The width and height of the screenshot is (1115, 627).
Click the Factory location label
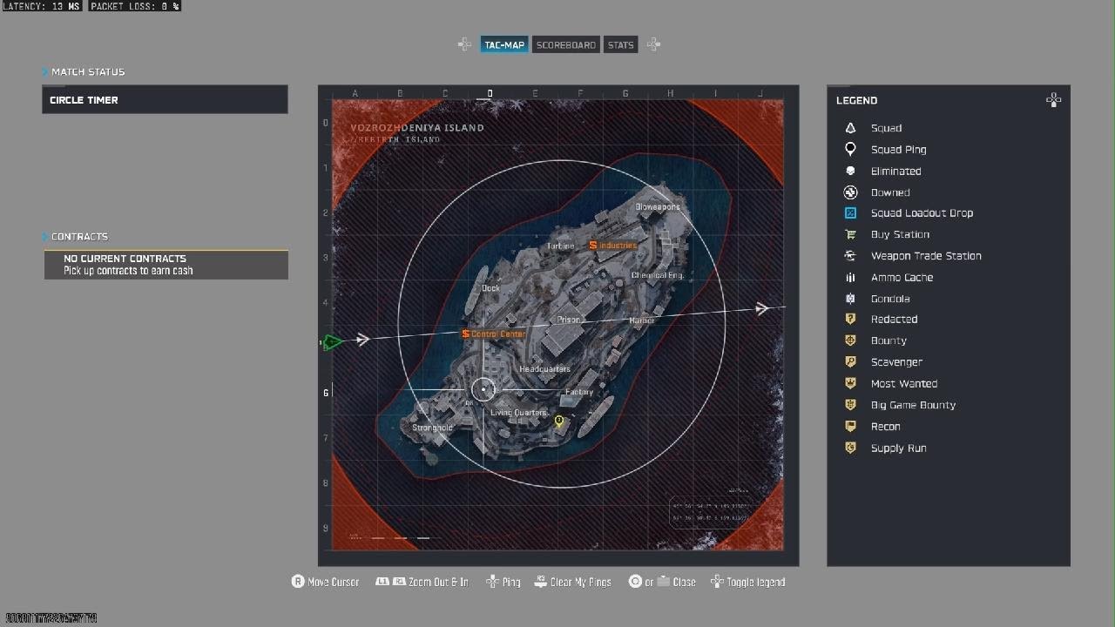coord(579,392)
